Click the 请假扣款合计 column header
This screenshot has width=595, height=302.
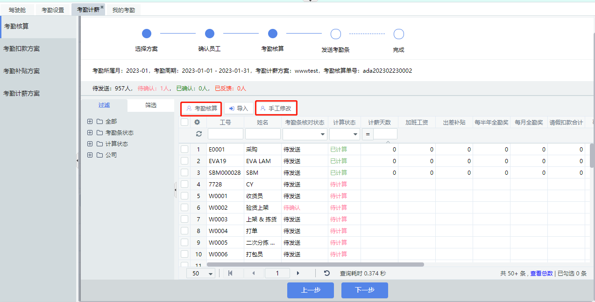coord(566,122)
